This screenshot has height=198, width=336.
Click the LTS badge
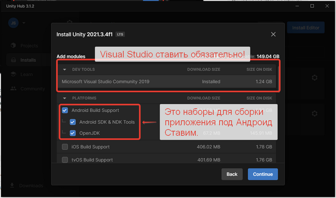tap(120, 34)
